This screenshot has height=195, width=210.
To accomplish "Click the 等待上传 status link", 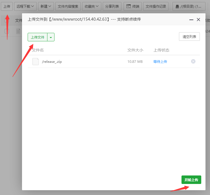I will tap(160, 61).
